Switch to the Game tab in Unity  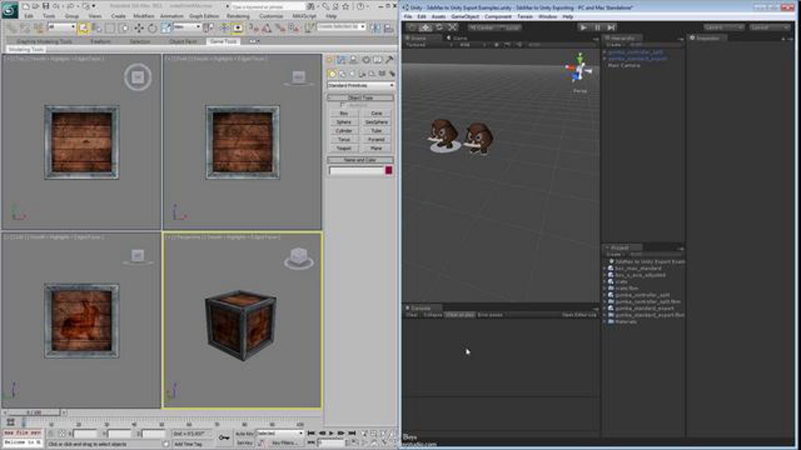coord(457,38)
